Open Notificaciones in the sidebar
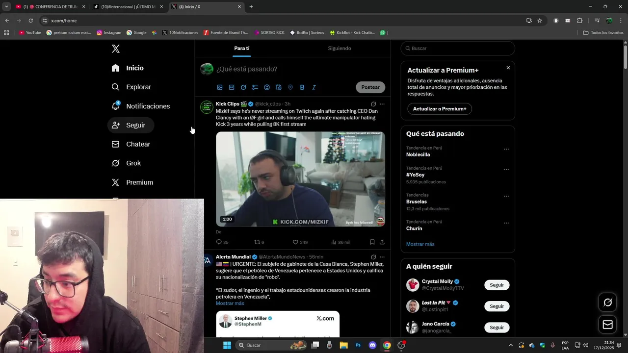The height and width of the screenshot is (353, 628). [x=140, y=106]
